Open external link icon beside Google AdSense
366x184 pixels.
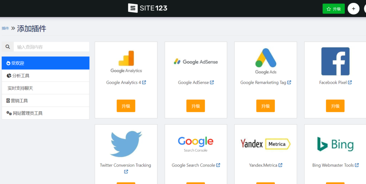tap(212, 82)
